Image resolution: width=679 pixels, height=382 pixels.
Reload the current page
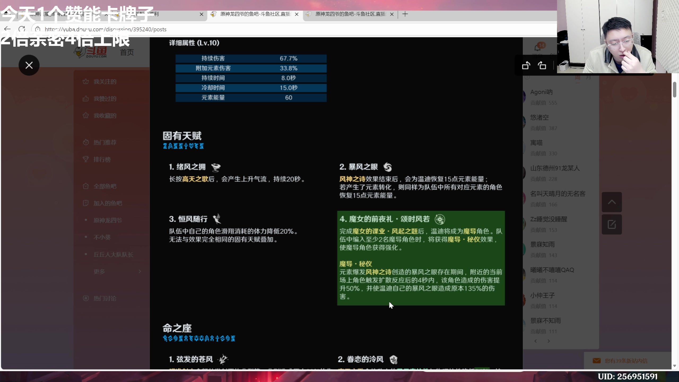[22, 29]
